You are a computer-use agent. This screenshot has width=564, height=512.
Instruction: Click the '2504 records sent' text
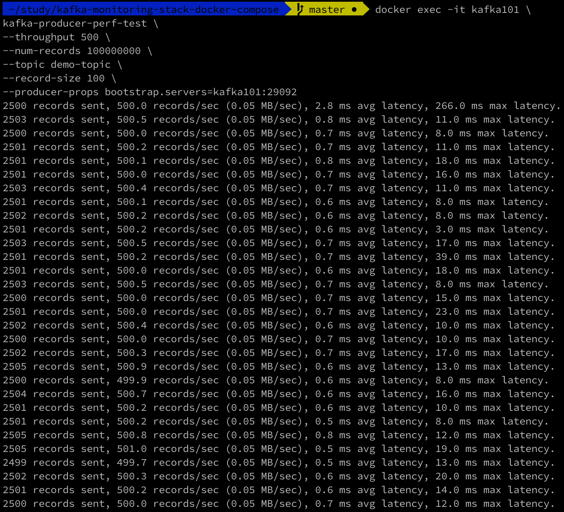click(54, 394)
